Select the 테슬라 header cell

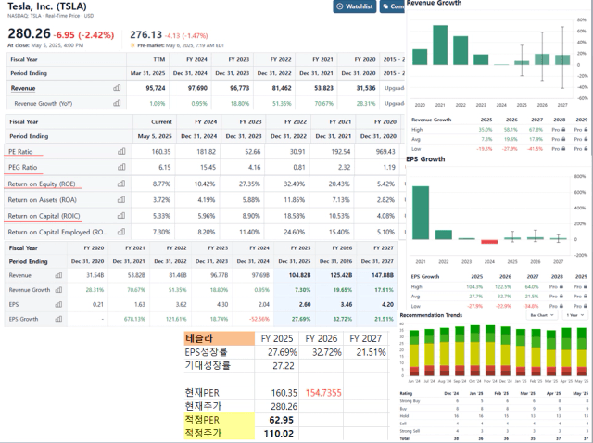220,338
